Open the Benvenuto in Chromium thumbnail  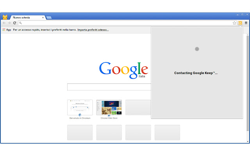(80, 108)
